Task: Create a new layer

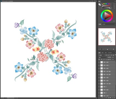Action: coord(112,98)
